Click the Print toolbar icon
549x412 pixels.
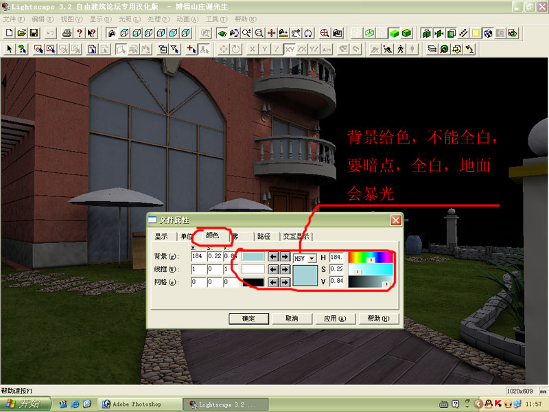(67, 33)
